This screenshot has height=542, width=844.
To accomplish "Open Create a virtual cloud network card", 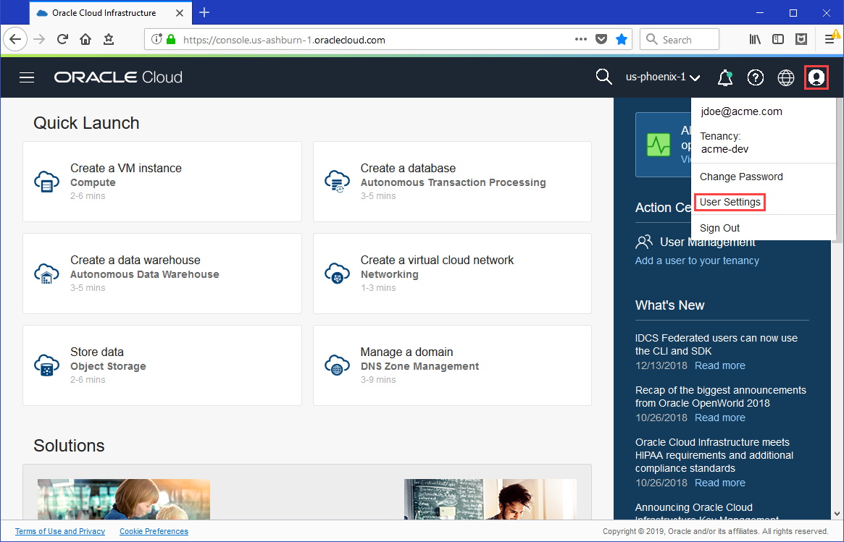I will pyautogui.click(x=452, y=274).
